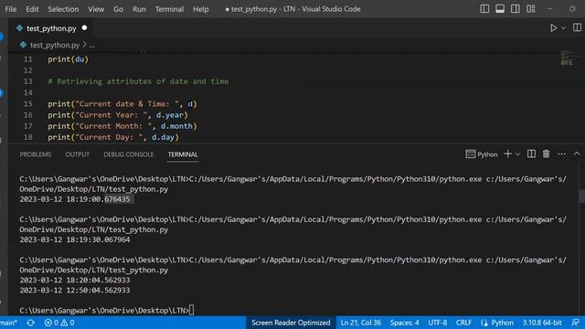
Task: Click unsaved dot on test_python.py tab
Action: 84,28
